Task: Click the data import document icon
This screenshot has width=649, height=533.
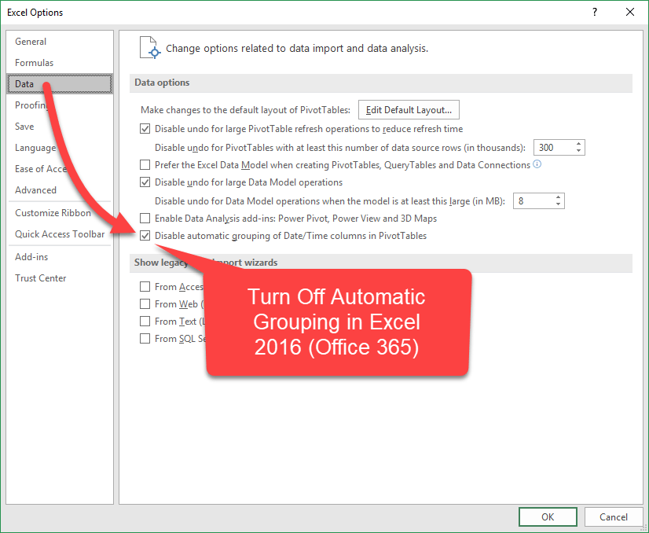Action: click(150, 48)
